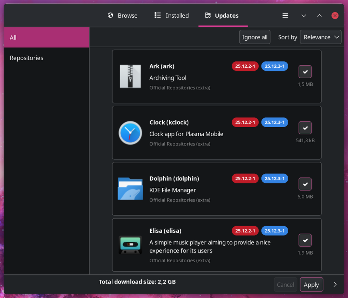The image size is (348, 298).
Task: Click the Ark zipper archive icon
Action: coord(130,76)
